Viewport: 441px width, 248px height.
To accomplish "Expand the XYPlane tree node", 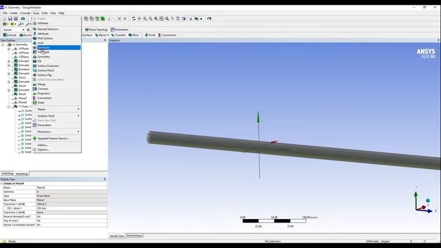I will tap(9, 49).
